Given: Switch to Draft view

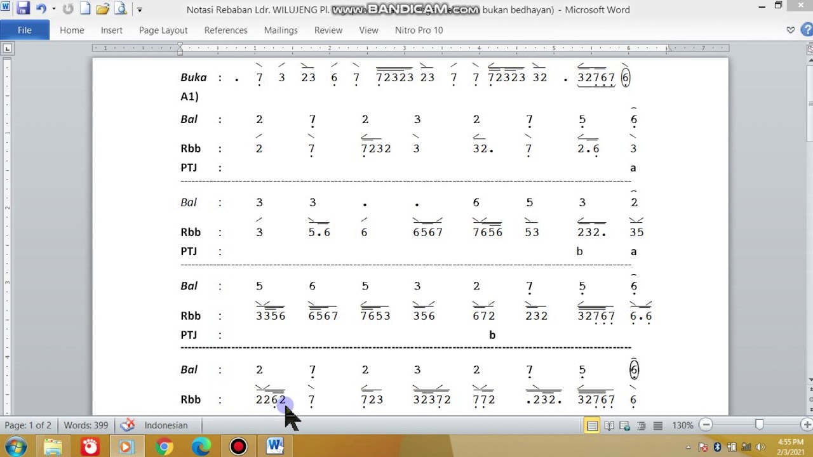Looking at the screenshot, I should point(658,425).
